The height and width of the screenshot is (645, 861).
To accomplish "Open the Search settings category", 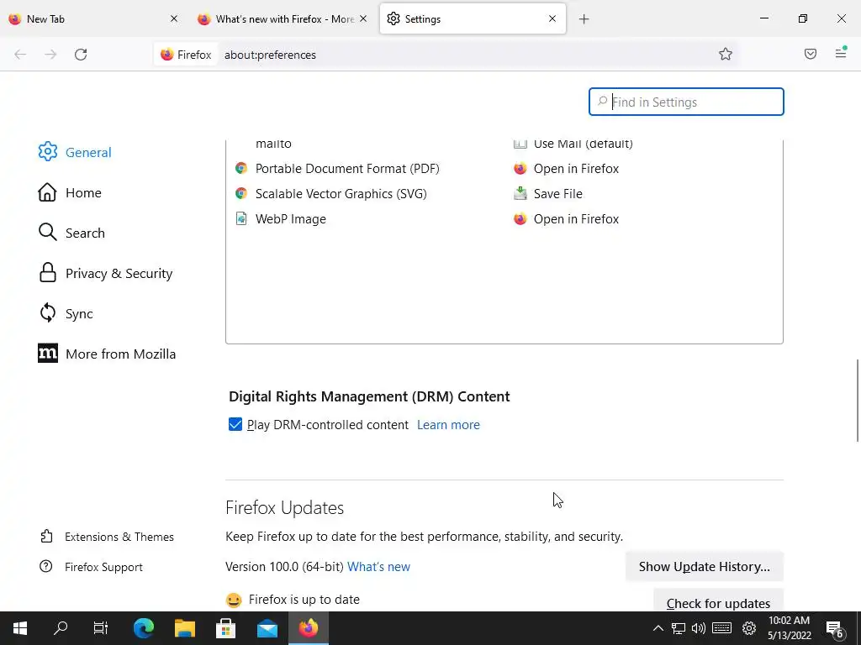I will point(71,233).
